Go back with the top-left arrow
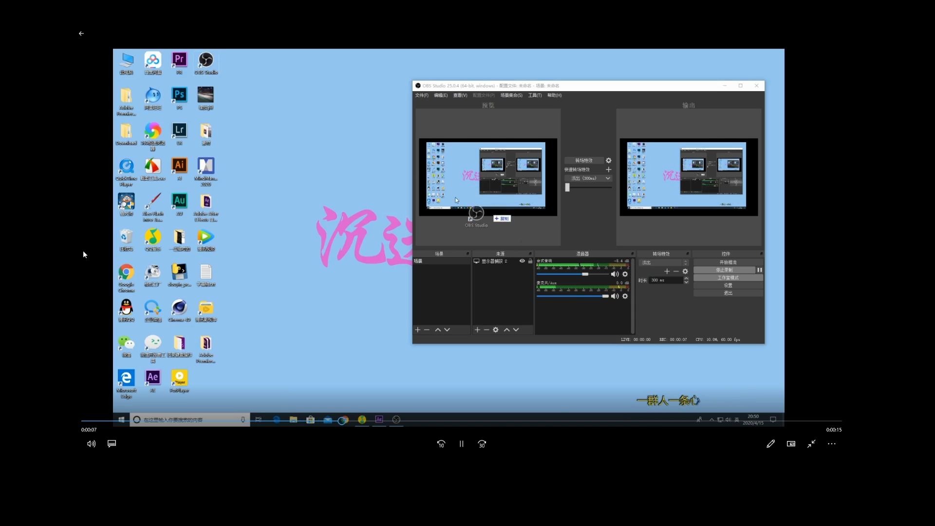This screenshot has width=935, height=526. [x=81, y=34]
